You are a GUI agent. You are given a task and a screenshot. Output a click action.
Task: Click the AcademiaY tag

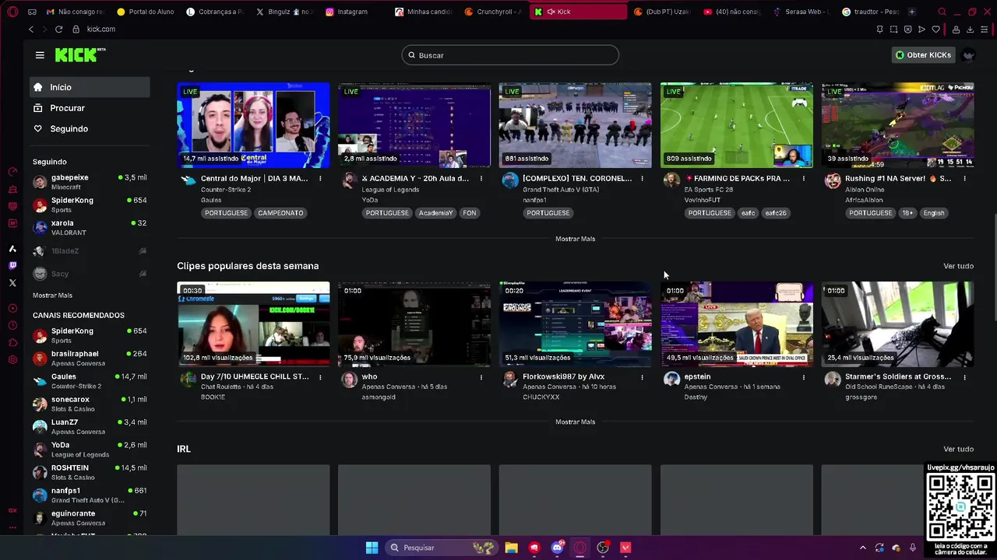point(435,213)
